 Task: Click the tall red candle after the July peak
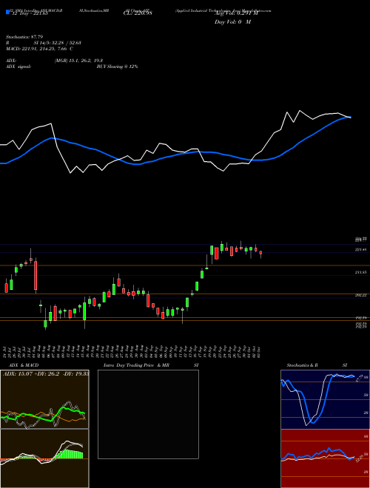(x=36, y=275)
